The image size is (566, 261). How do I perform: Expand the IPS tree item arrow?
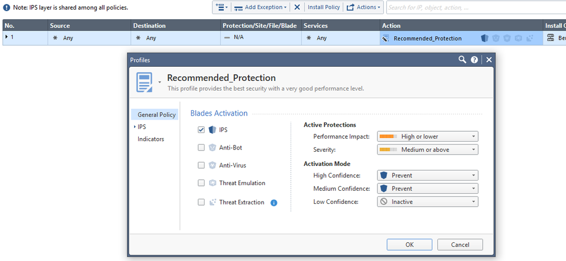pos(134,127)
